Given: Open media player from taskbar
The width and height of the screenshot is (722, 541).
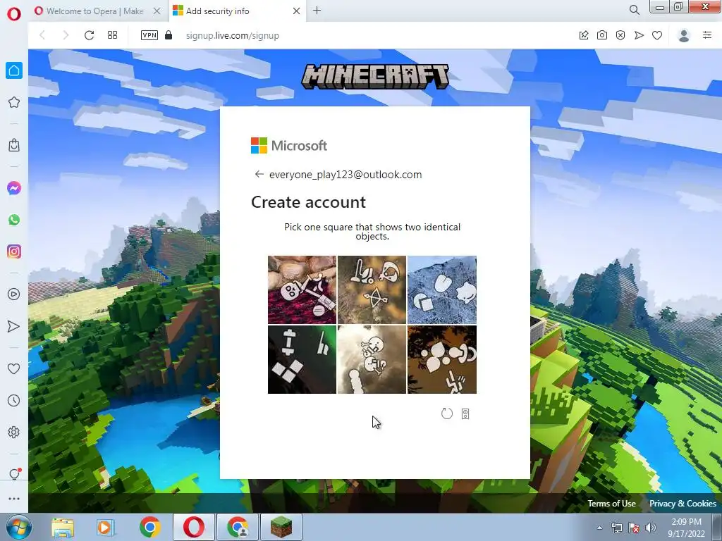Looking at the screenshot, I should [105, 527].
